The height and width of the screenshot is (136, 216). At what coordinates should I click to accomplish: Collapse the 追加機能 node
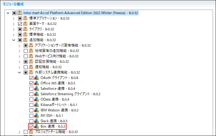tap(14, 40)
